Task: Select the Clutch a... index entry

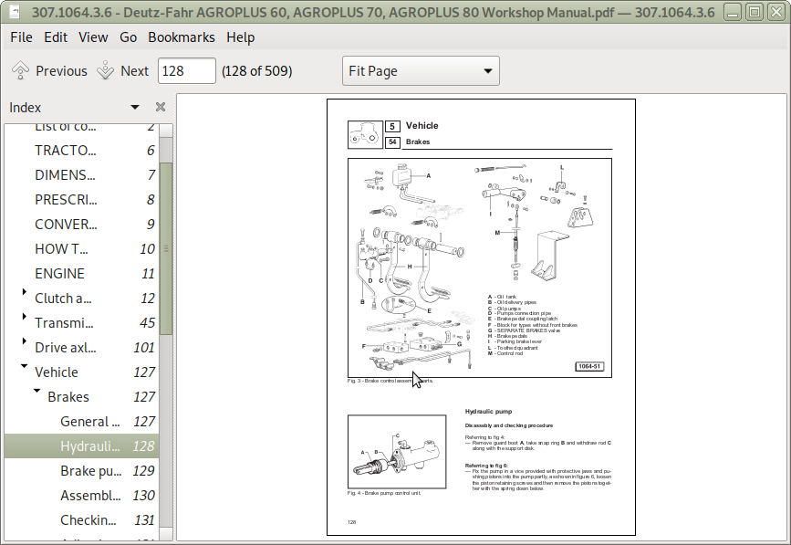Action: click(82, 299)
